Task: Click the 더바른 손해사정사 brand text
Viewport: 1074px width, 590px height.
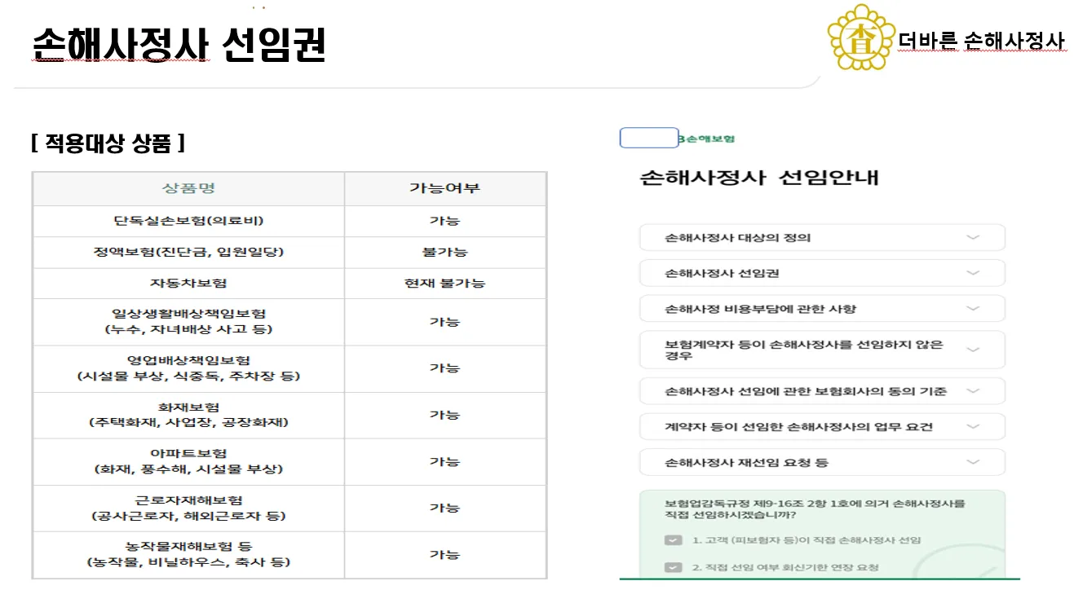Action: click(x=982, y=42)
